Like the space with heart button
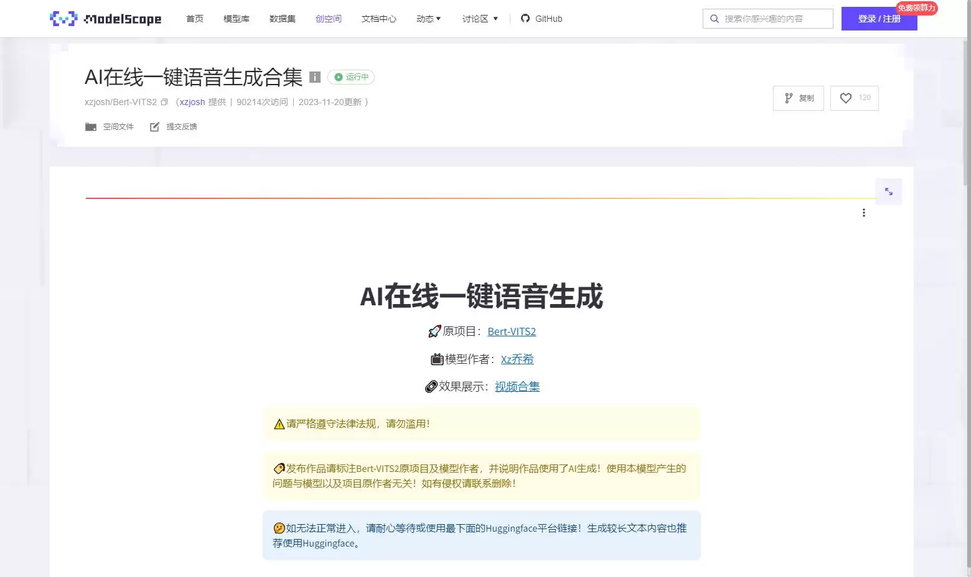The width and height of the screenshot is (971, 577). point(855,98)
